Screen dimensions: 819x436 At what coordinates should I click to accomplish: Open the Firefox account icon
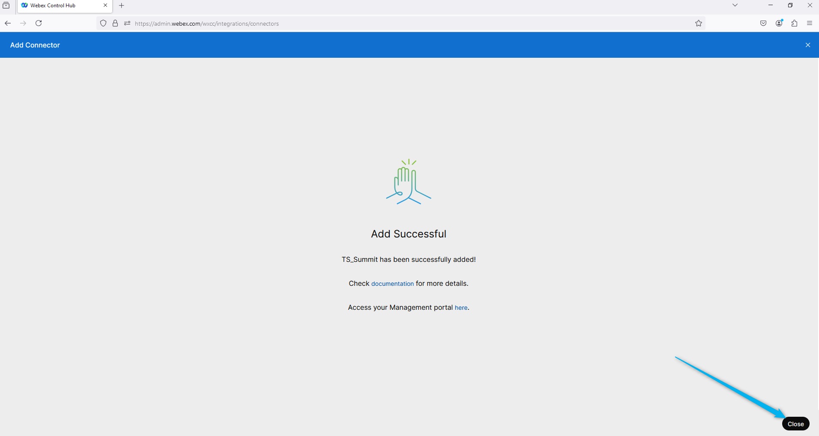coord(779,23)
